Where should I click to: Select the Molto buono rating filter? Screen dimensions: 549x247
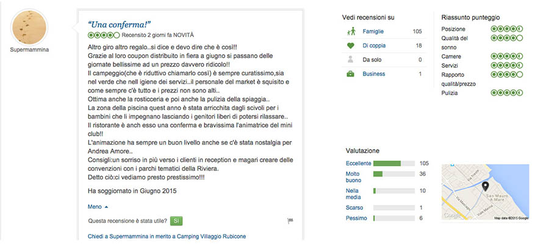coord(353,177)
